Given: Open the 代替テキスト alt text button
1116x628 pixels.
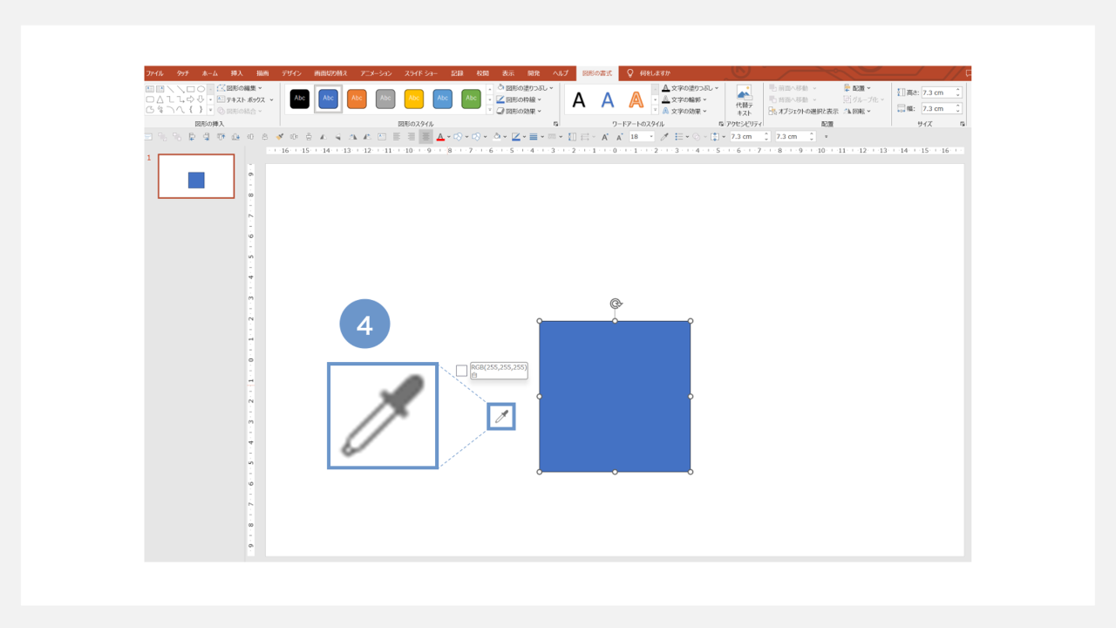Looking at the screenshot, I should [744, 100].
